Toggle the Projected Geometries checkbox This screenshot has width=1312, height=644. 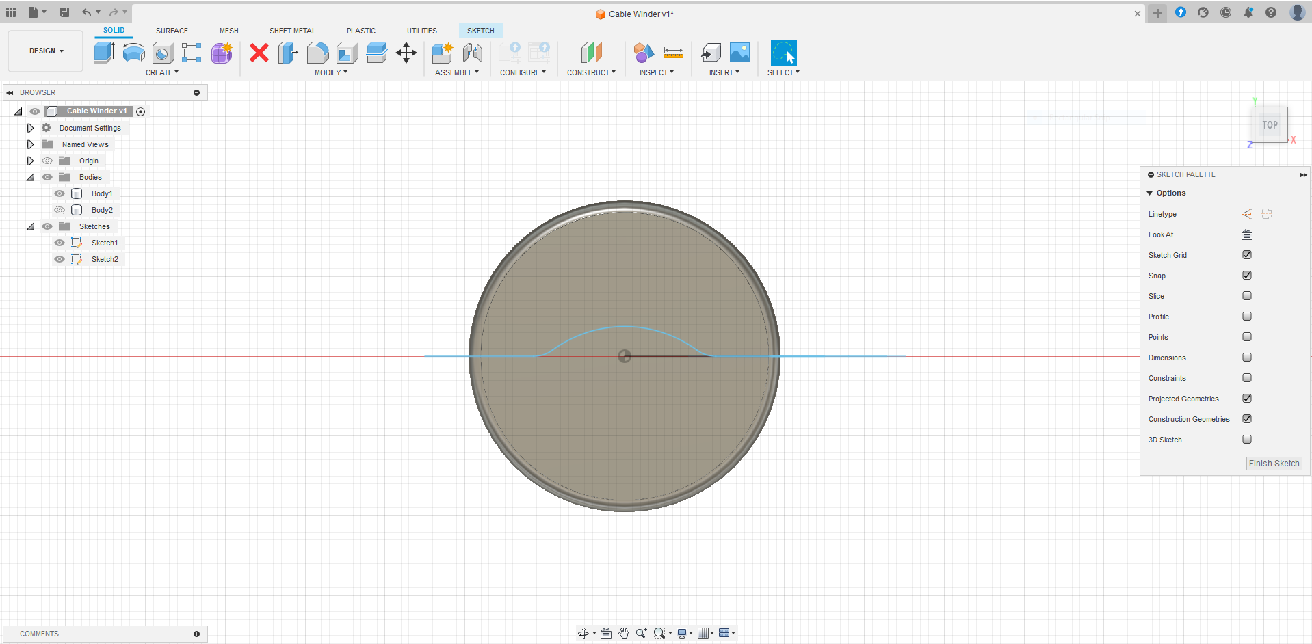1247,399
